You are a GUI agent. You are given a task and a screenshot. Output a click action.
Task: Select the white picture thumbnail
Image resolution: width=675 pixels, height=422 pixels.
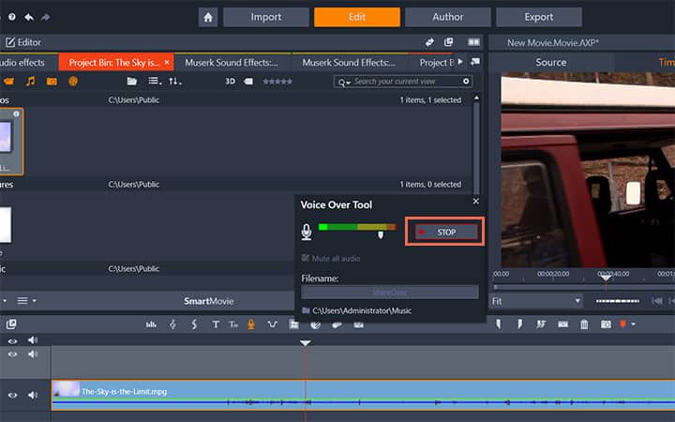6,224
